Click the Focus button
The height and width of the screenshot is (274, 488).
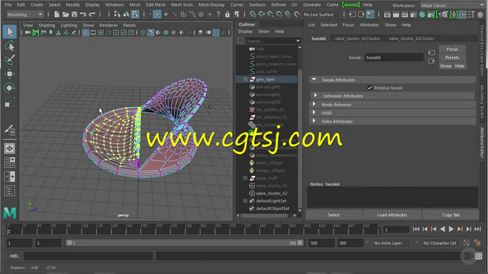click(452, 49)
